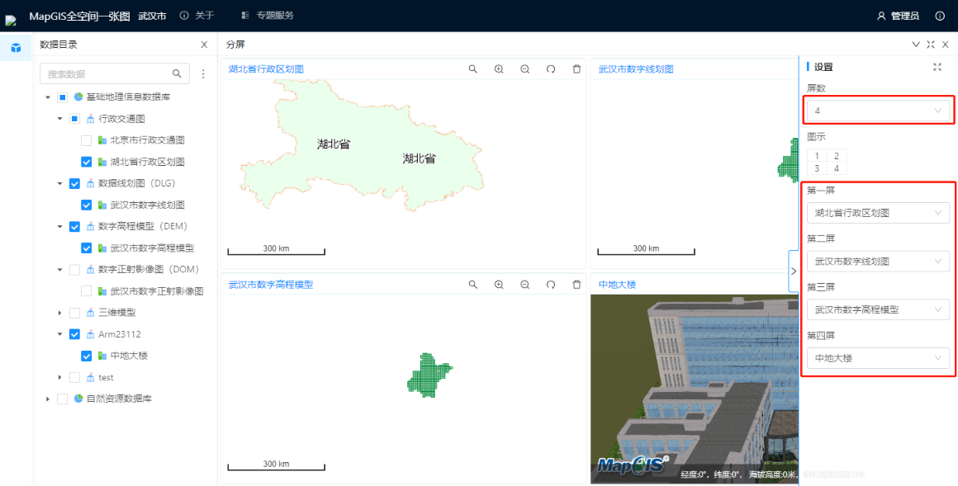Expand the 三维模型 tree node
This screenshot has width=958, height=486.
[x=59, y=313]
